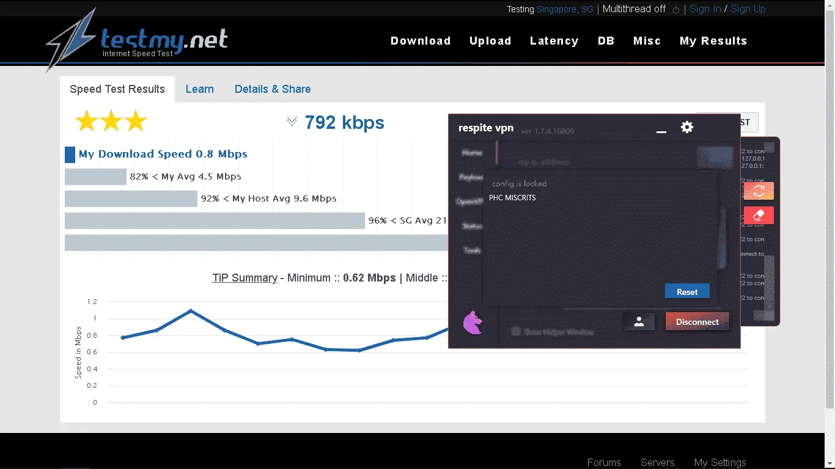Click the 96% < SG Avg bar
The height and width of the screenshot is (469, 835).
click(x=215, y=221)
